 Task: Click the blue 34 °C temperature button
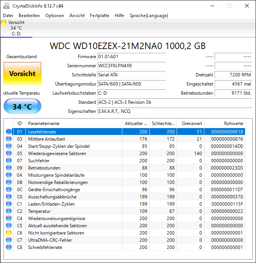[22, 106]
